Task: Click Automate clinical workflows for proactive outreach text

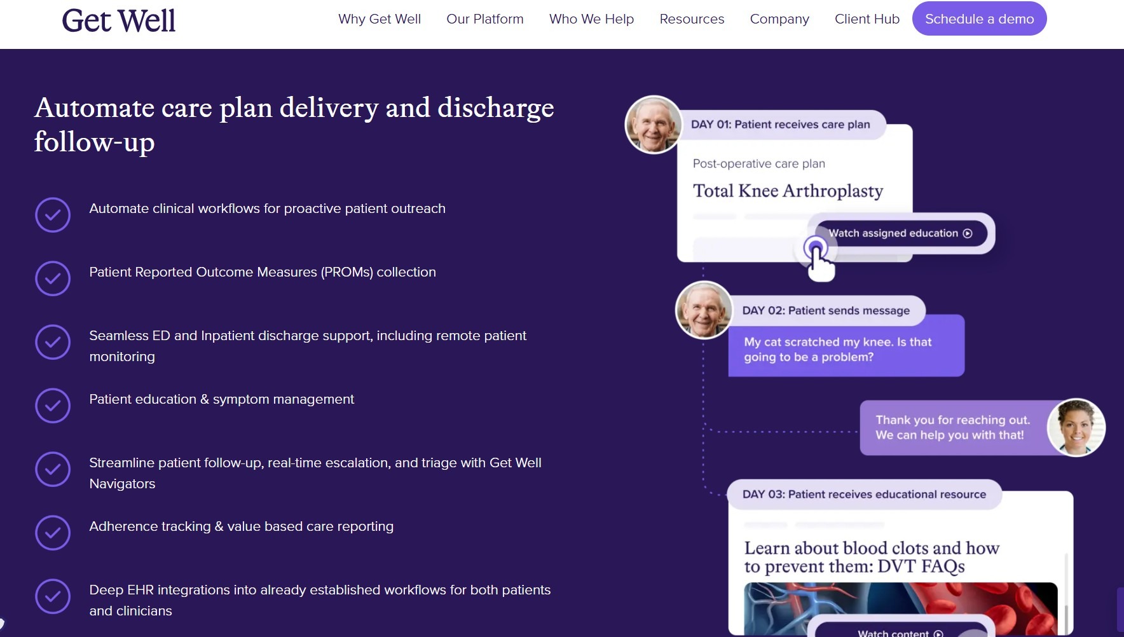Action: (267, 209)
